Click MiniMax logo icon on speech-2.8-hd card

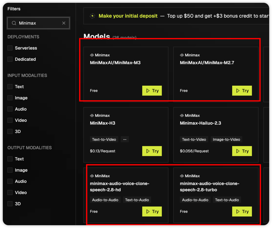point(92,176)
